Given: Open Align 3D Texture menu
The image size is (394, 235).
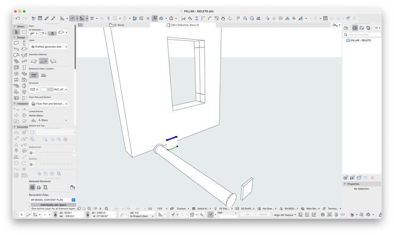Looking at the screenshot, I should pyautogui.click(x=285, y=215).
